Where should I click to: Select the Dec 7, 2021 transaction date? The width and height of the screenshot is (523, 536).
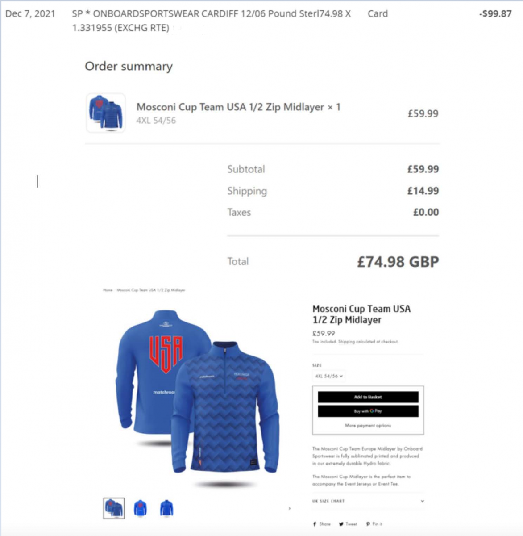30,14
